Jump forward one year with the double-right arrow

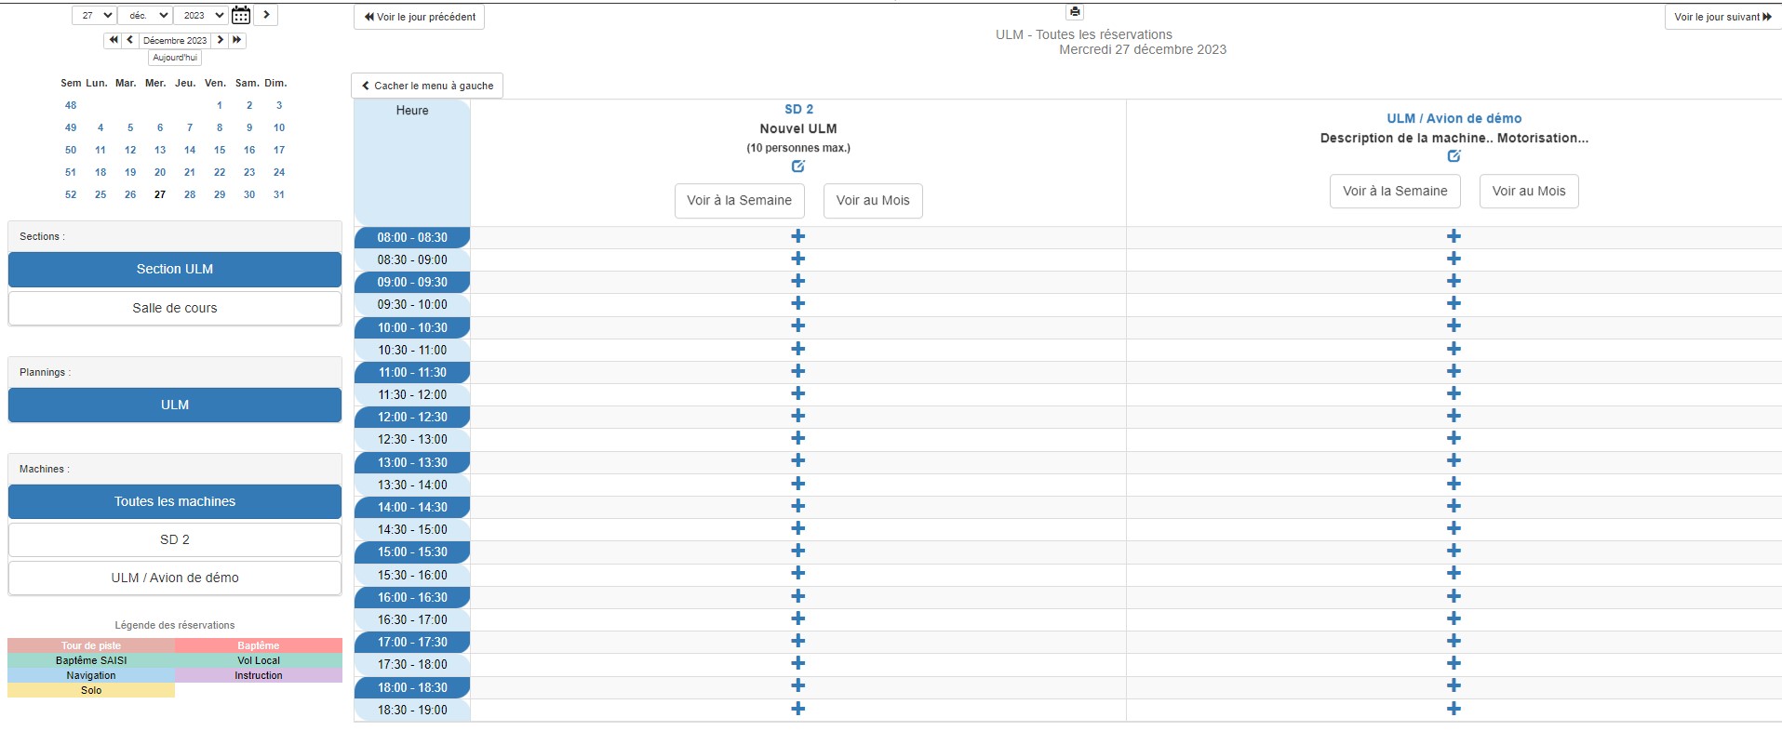pos(237,40)
